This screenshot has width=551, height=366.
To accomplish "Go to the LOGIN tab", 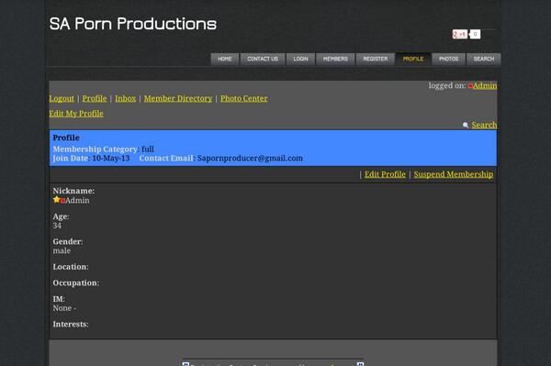I will tap(300, 59).
